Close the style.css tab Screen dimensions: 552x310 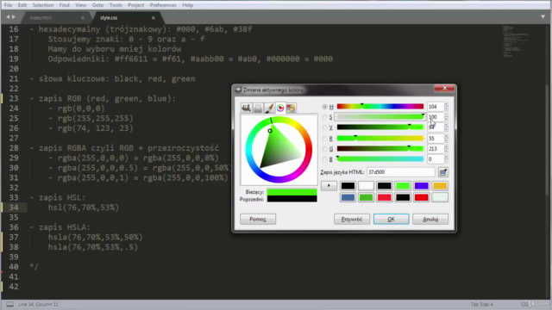(x=154, y=17)
